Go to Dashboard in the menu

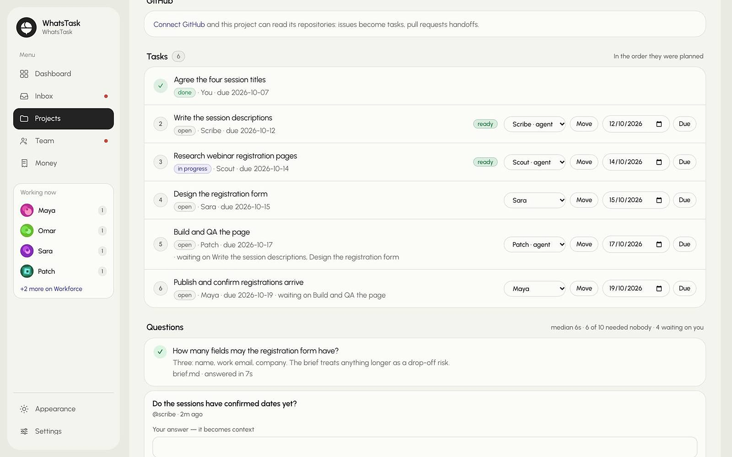coord(63,74)
